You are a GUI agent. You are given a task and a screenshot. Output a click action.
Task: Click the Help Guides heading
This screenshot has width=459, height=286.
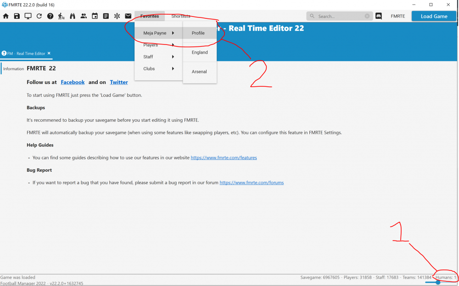coord(40,145)
